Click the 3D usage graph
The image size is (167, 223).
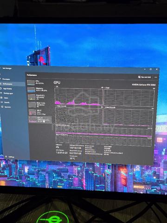(78, 97)
